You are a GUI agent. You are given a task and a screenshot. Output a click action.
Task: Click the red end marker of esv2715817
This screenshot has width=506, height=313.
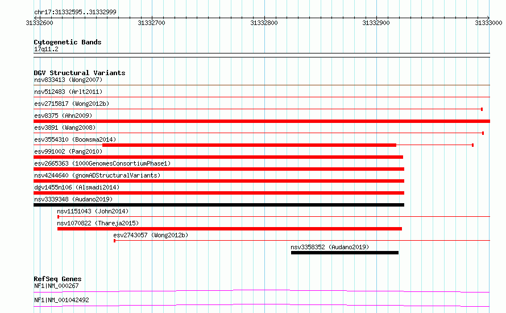click(482, 109)
